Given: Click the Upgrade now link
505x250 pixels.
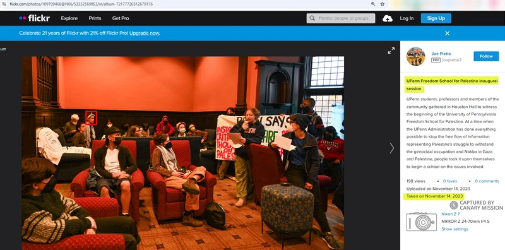Looking at the screenshot, I should point(145,33).
